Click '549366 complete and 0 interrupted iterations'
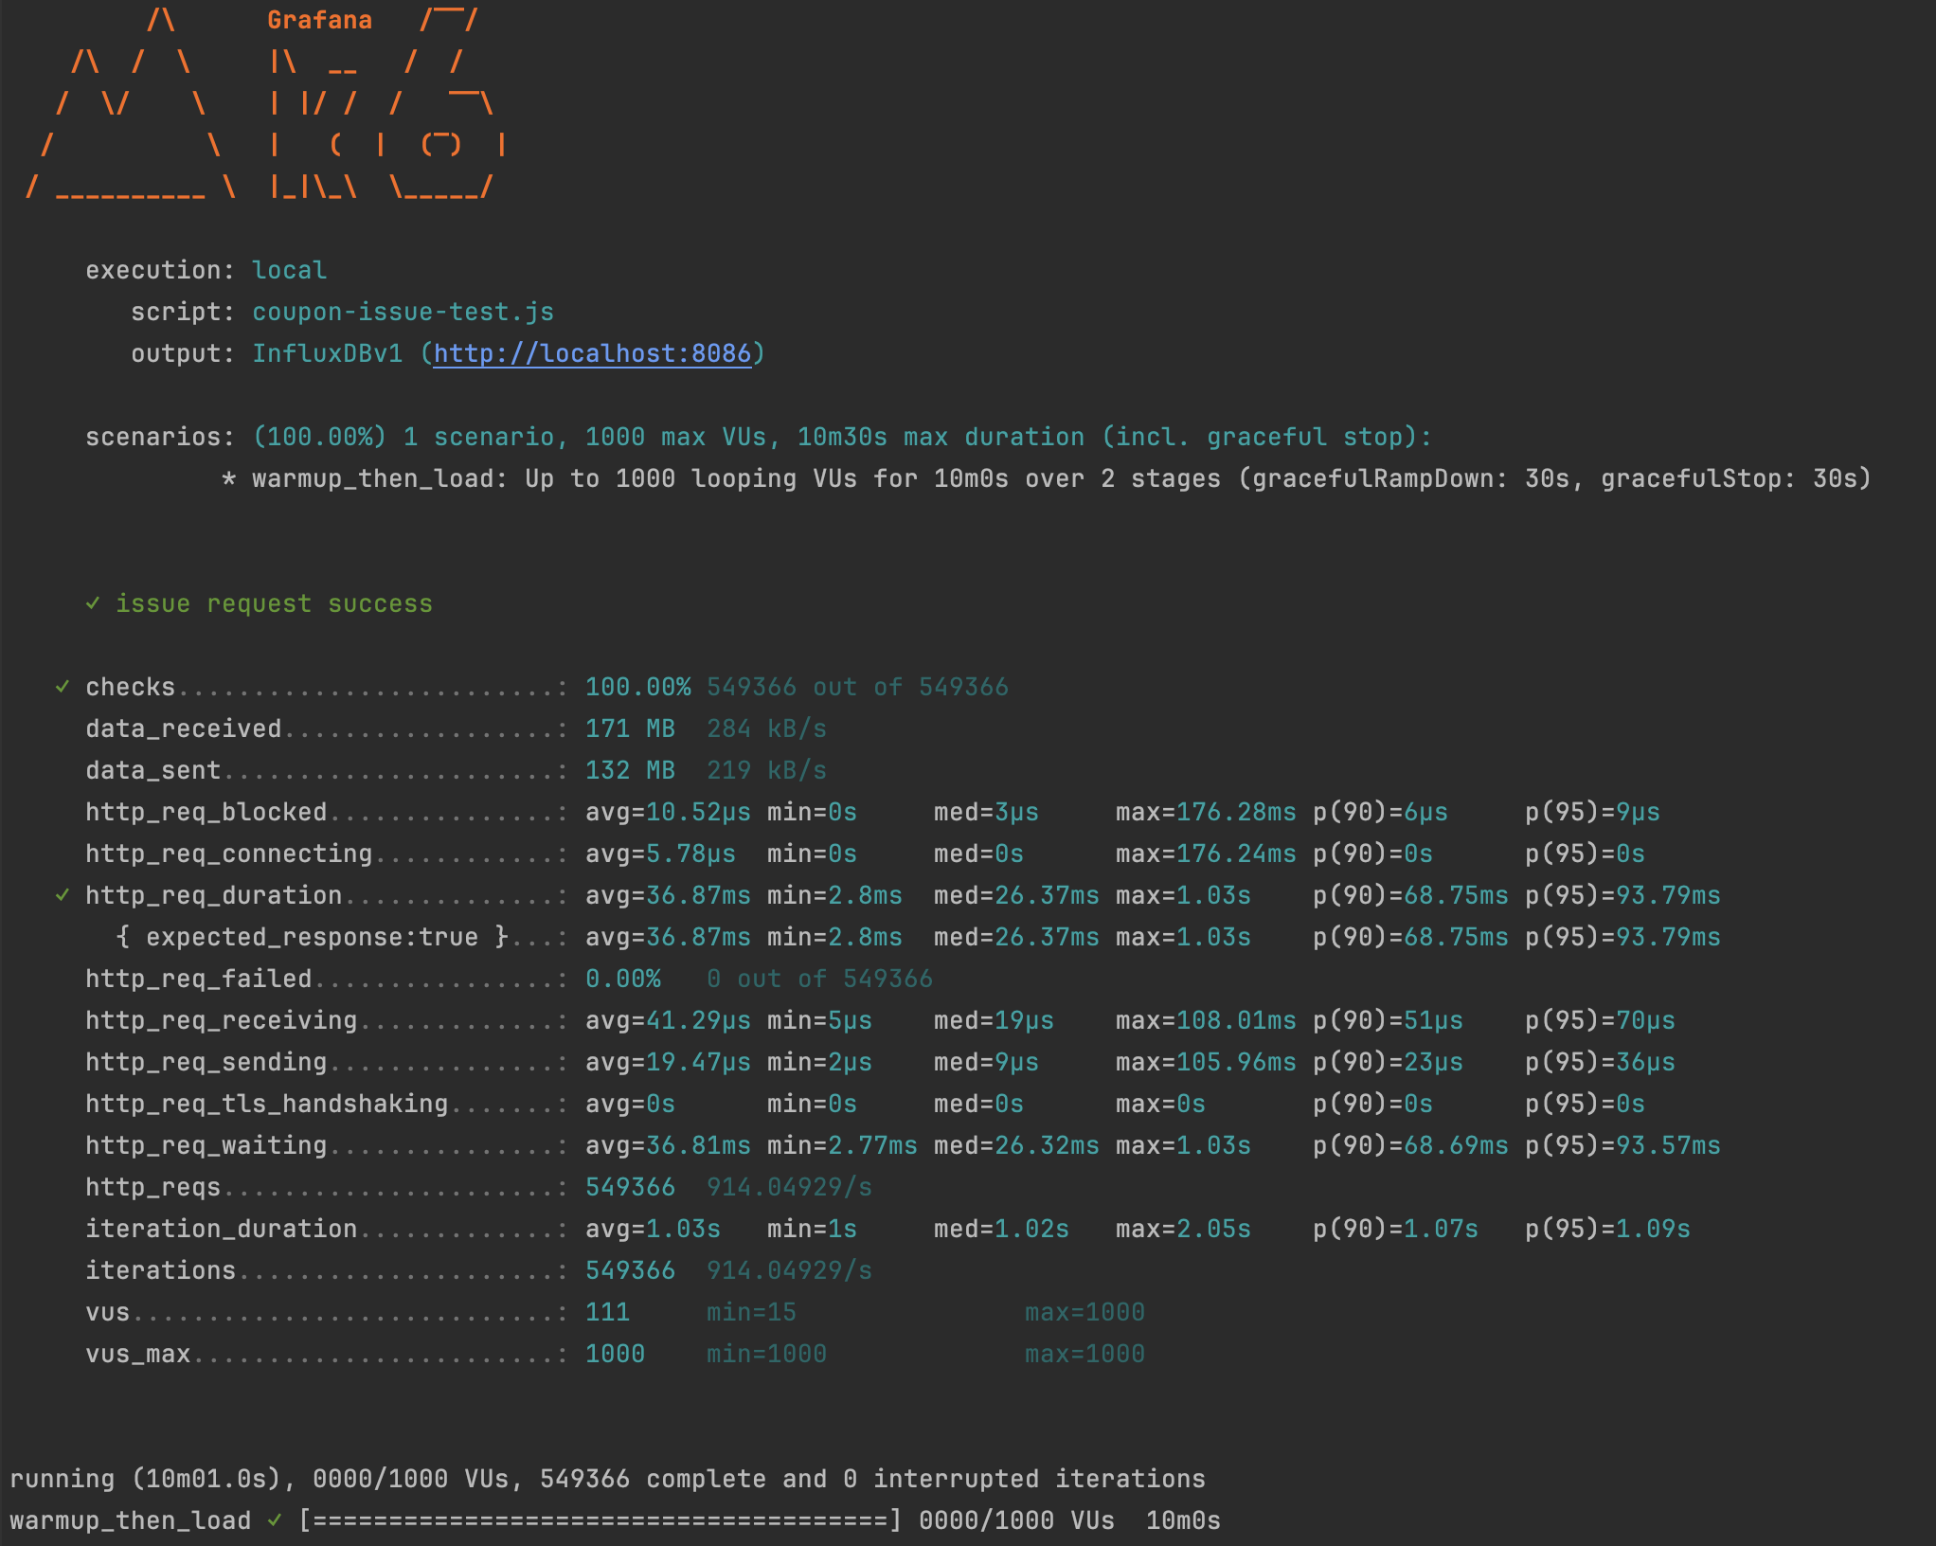 tap(872, 1479)
